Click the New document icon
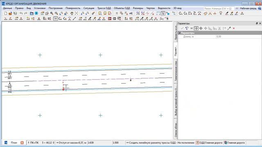The width and height of the screenshot is (262, 147). tap(6, 13)
